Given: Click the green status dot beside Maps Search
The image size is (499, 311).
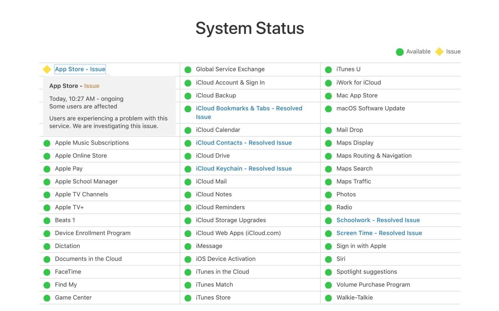Looking at the screenshot, I should click(x=329, y=169).
